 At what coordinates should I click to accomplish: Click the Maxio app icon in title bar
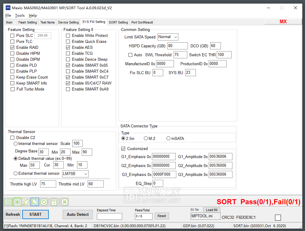click(x=8, y=8)
